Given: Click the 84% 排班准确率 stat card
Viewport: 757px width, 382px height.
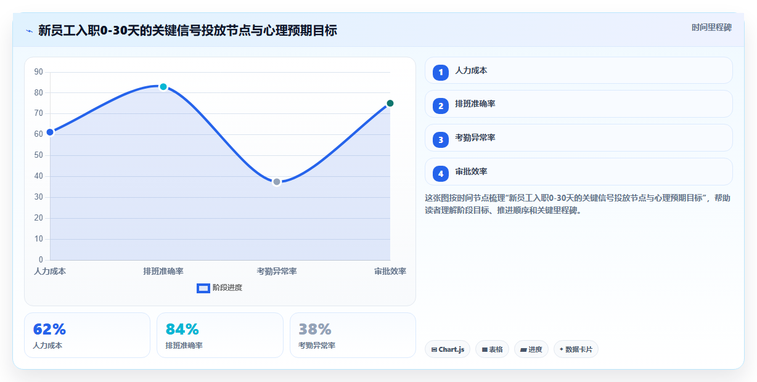Looking at the screenshot, I should [220, 335].
